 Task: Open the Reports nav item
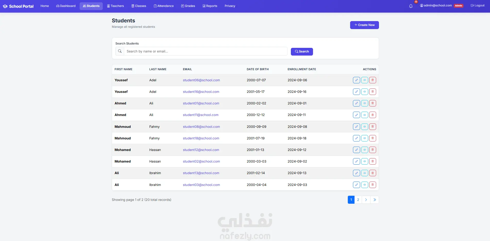[210, 6]
